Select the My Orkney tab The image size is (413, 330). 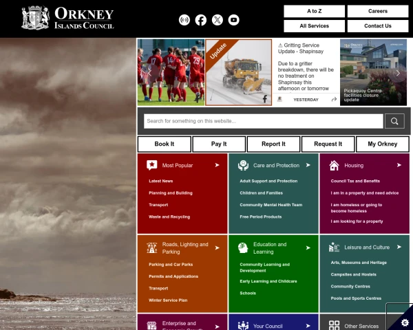click(383, 144)
